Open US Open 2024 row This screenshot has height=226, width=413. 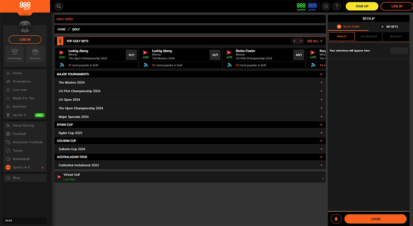tap(190, 100)
